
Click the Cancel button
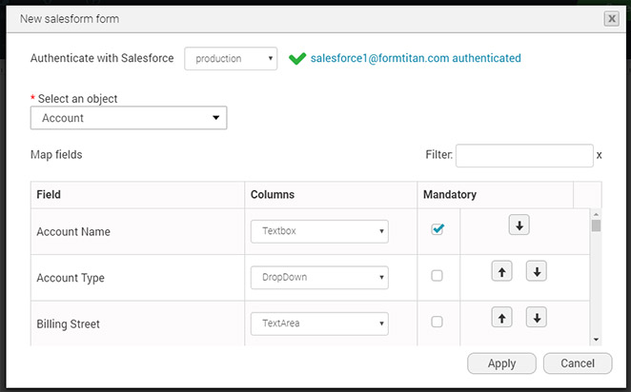[x=578, y=363]
